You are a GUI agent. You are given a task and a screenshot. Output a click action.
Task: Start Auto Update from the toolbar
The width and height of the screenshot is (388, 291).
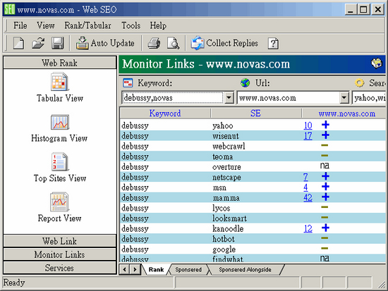105,43
